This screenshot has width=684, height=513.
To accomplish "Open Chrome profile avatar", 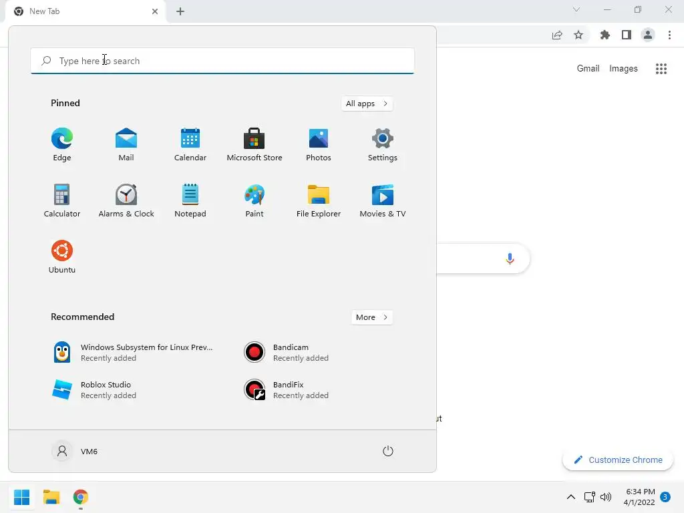I will click(648, 35).
